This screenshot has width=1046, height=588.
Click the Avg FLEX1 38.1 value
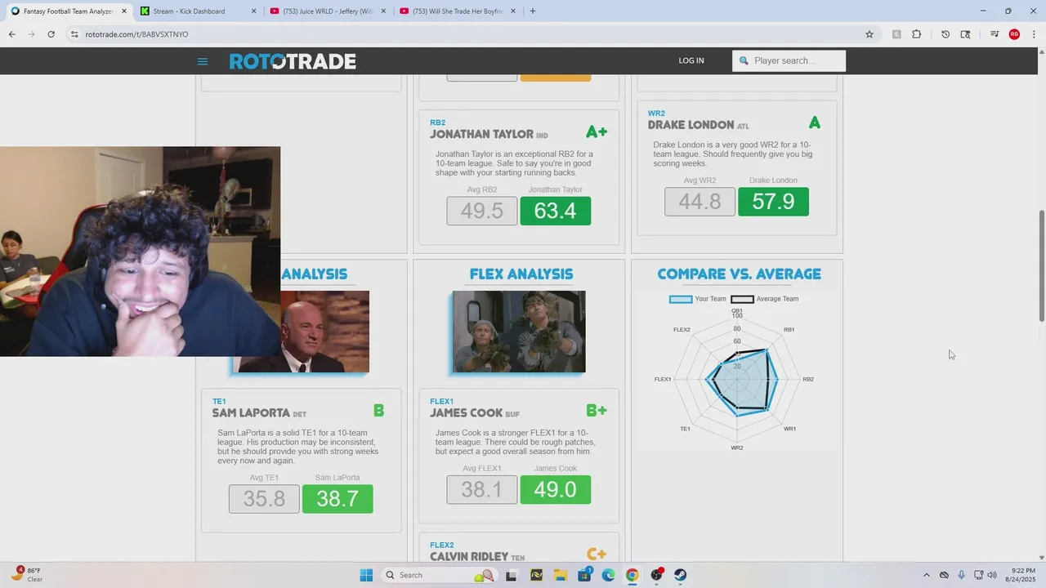point(482,490)
